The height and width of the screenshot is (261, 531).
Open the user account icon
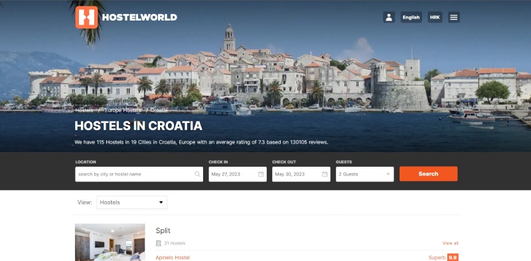(389, 17)
